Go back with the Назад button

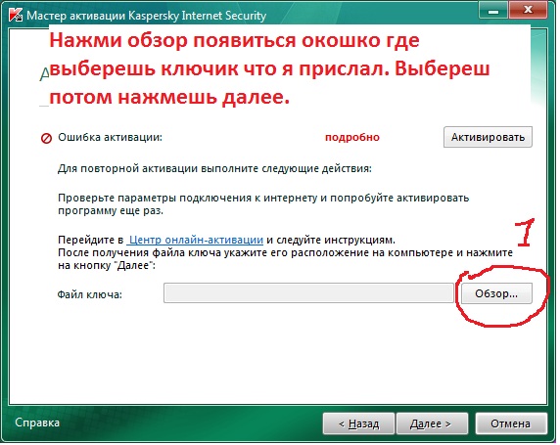point(358,423)
